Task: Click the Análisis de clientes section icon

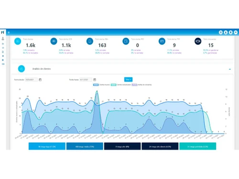Action: click(x=22, y=69)
